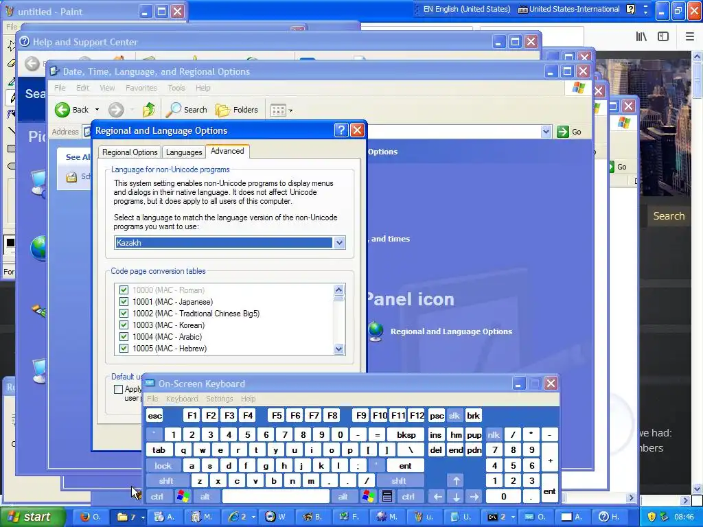703x527 pixels.
Task: Click the EN English (United States) indicator
Action: 466,9
